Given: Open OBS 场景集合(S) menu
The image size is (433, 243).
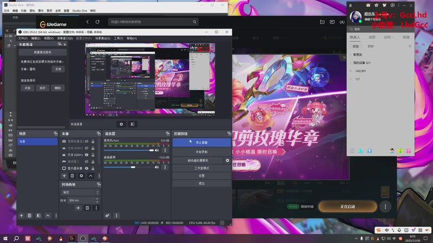Looking at the screenshot, I should click(103, 38).
